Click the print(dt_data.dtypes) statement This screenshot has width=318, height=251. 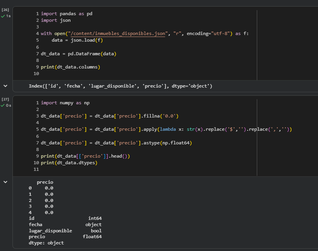click(x=69, y=163)
